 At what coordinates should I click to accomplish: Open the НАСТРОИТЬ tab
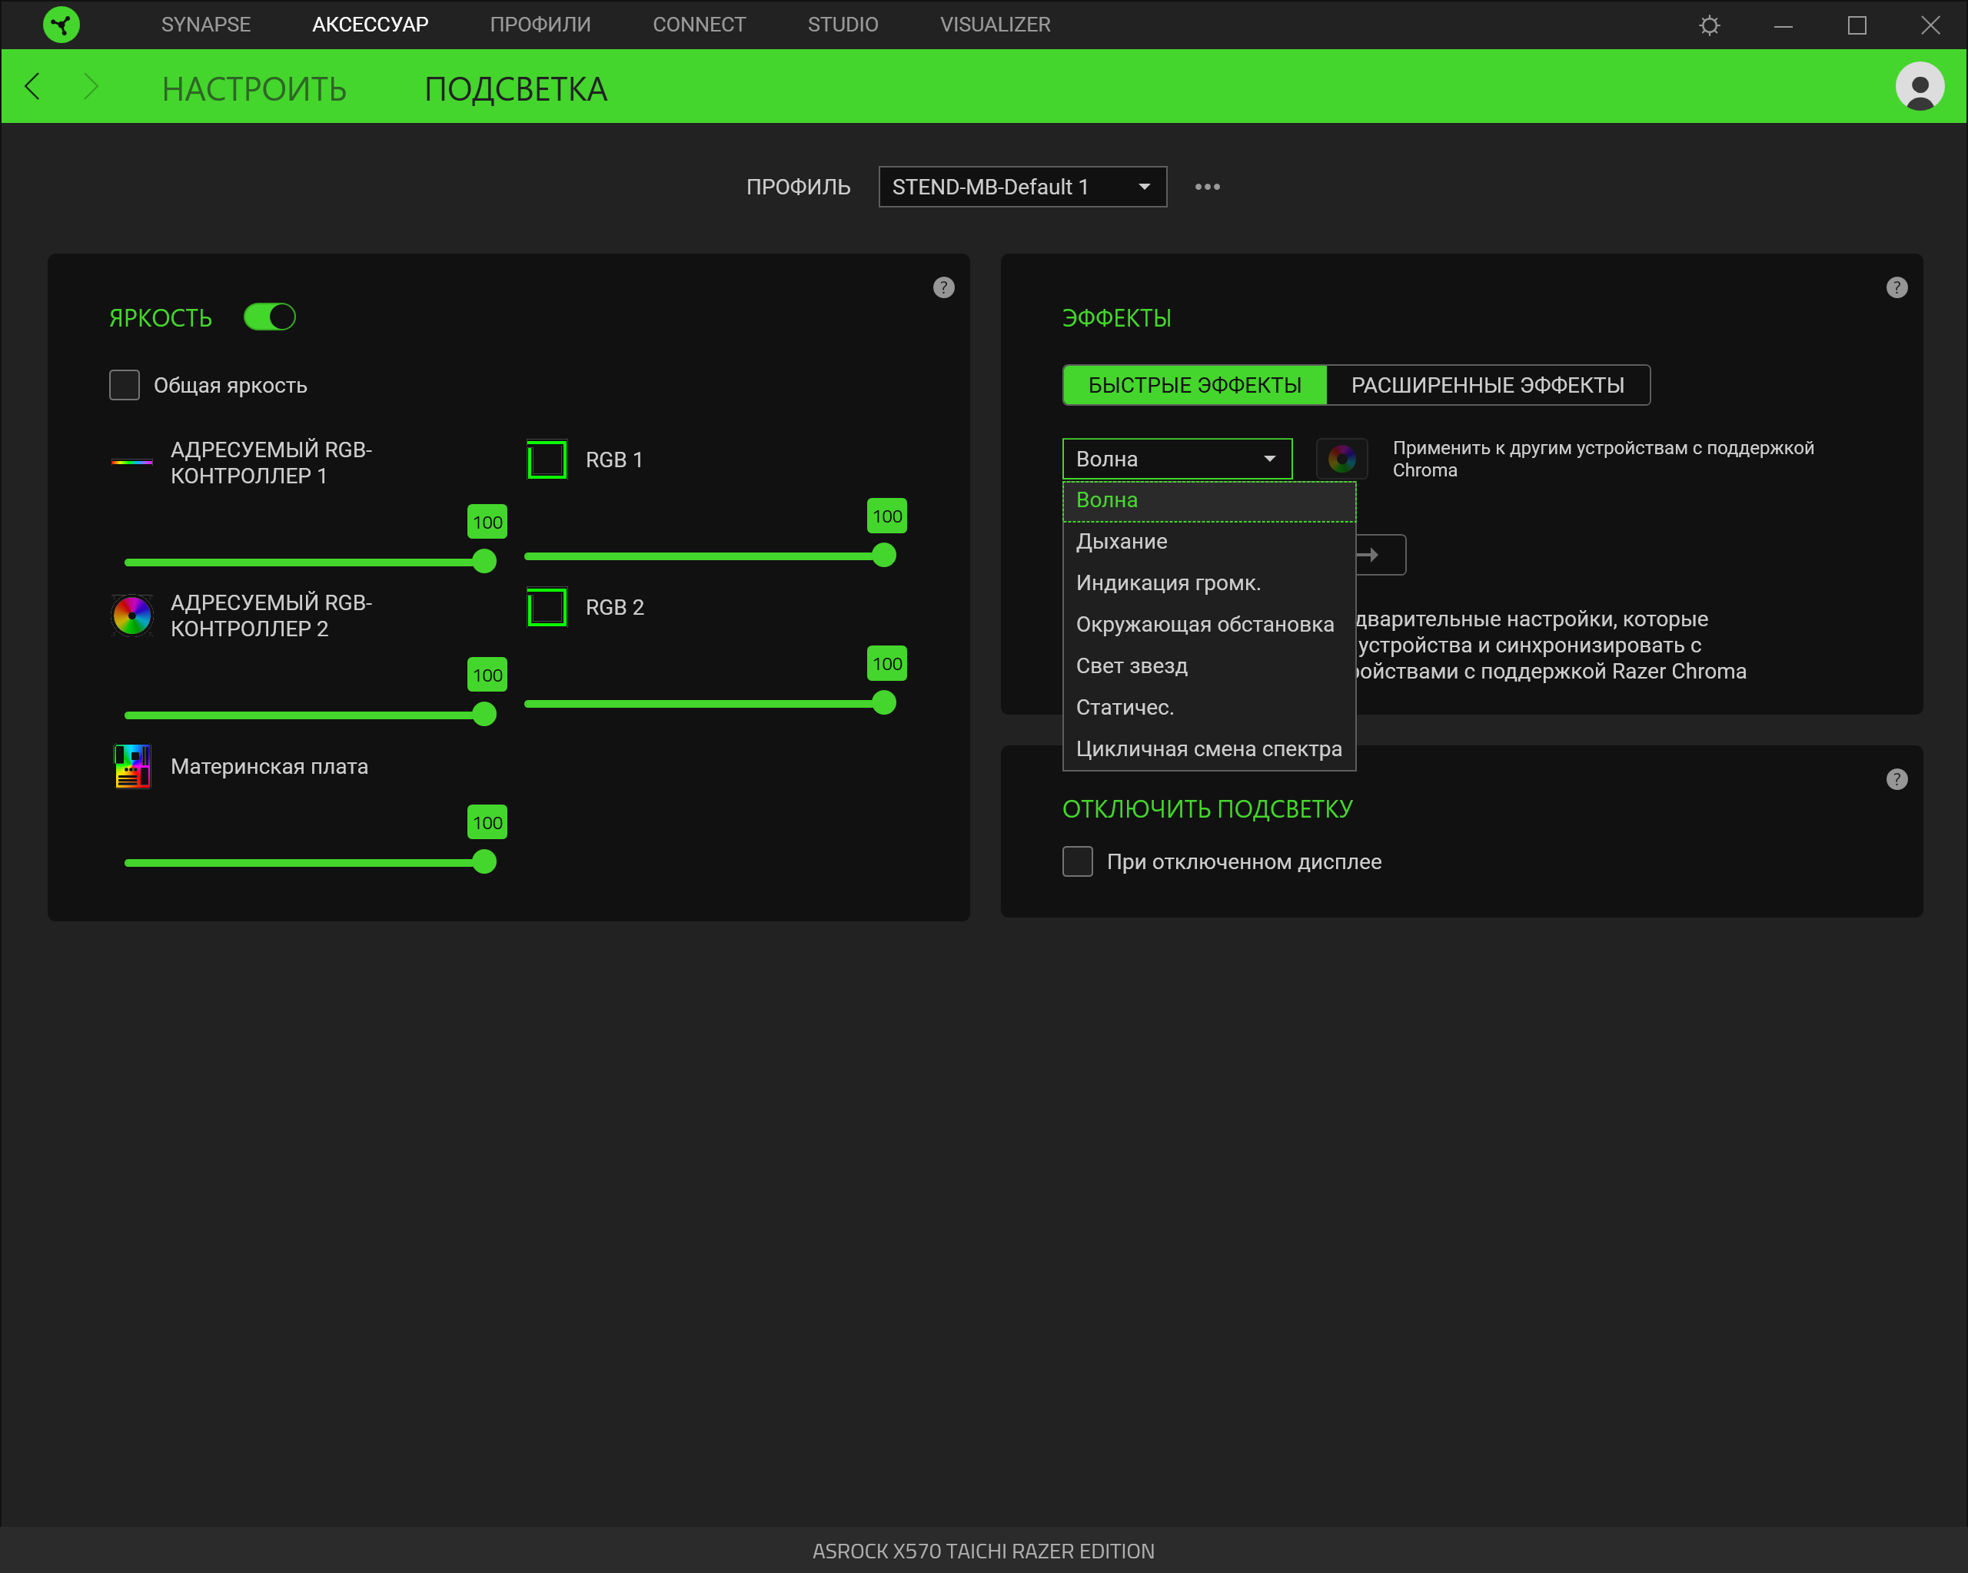coord(254,89)
